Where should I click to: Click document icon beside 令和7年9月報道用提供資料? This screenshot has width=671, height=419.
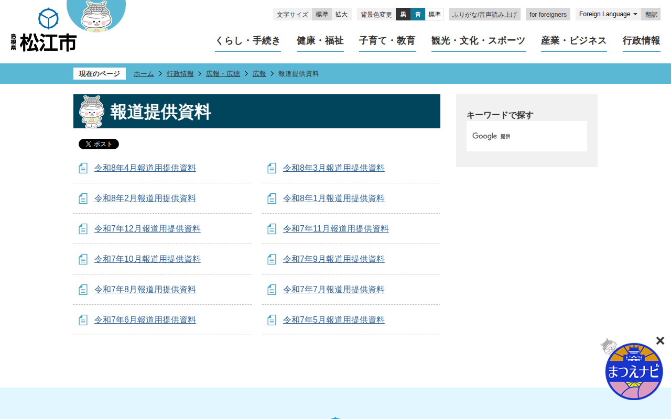tap(272, 259)
